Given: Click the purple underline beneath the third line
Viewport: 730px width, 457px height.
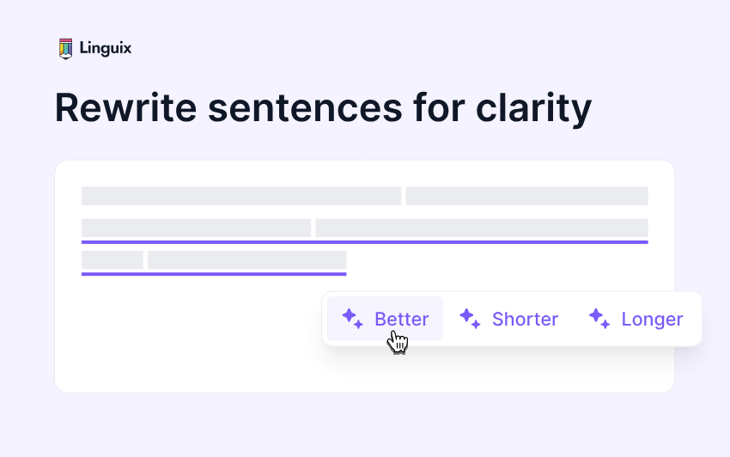Looking at the screenshot, I should click(x=213, y=274).
